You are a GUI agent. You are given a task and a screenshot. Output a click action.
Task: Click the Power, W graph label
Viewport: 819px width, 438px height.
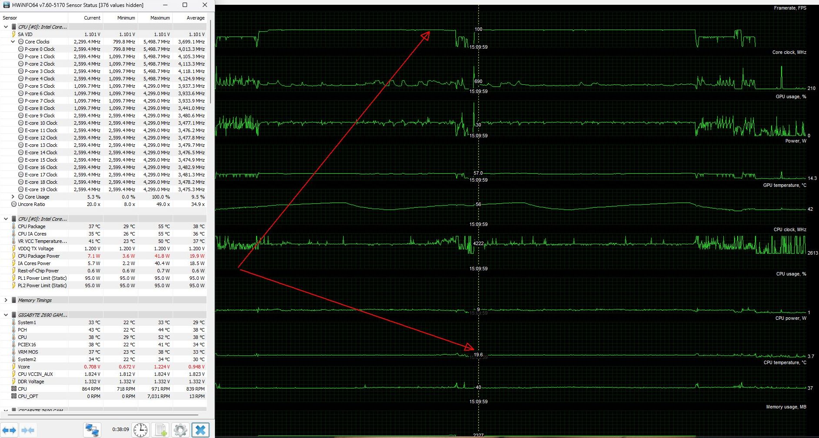(x=796, y=141)
